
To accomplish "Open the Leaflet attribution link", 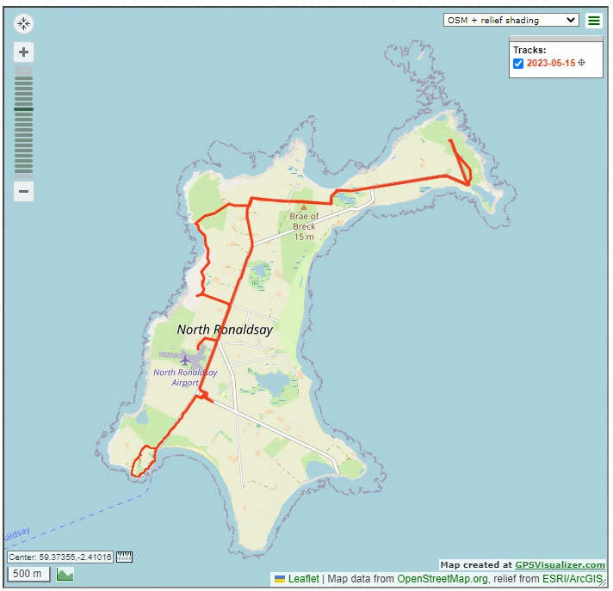I will (303, 578).
